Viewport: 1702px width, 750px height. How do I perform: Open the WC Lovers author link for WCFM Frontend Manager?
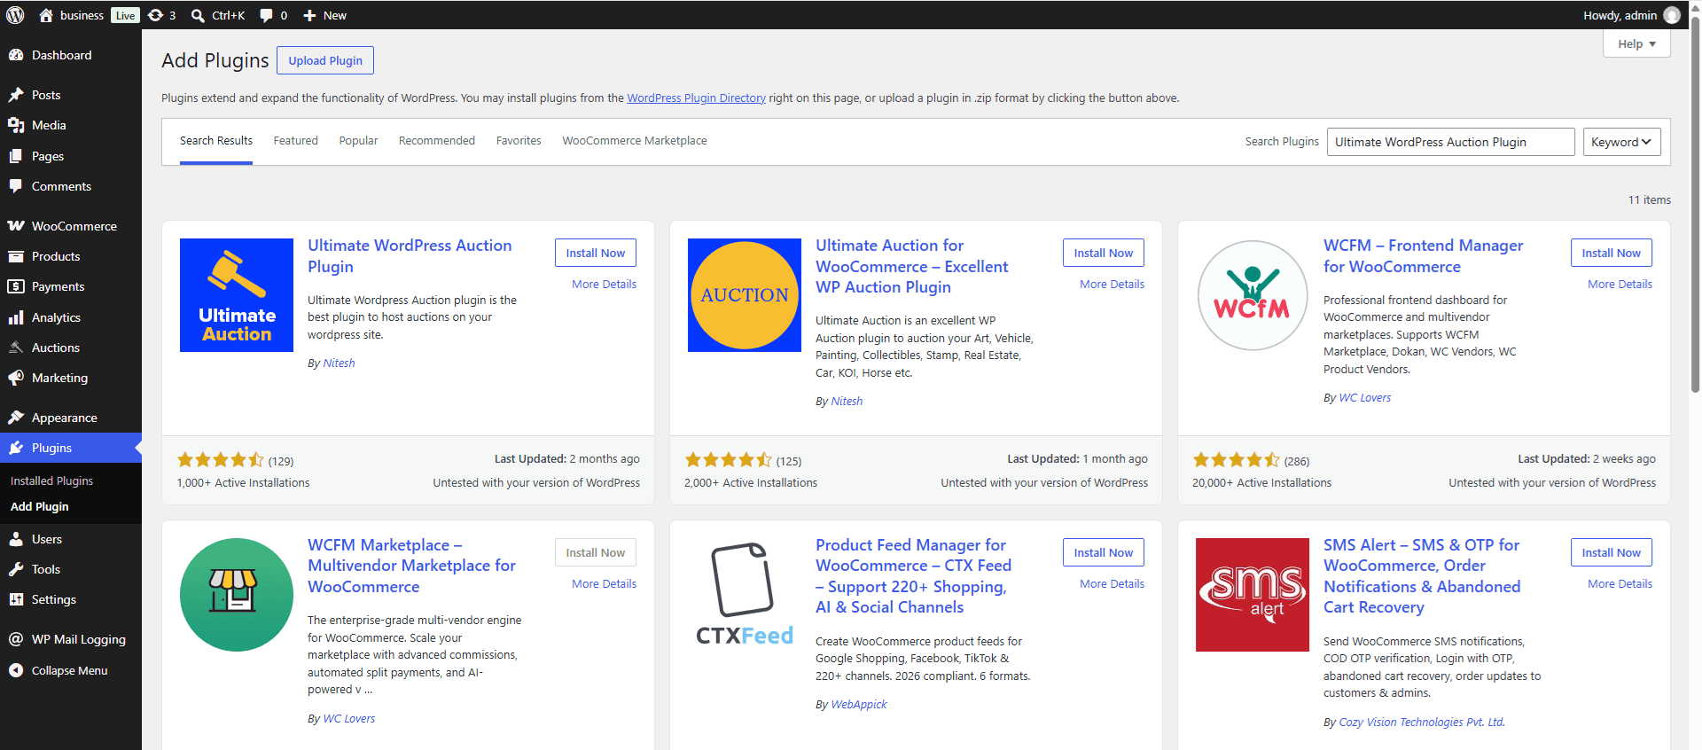1364,398
